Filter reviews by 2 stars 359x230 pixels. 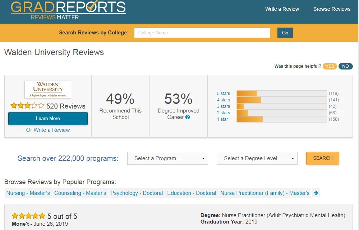click(x=224, y=113)
